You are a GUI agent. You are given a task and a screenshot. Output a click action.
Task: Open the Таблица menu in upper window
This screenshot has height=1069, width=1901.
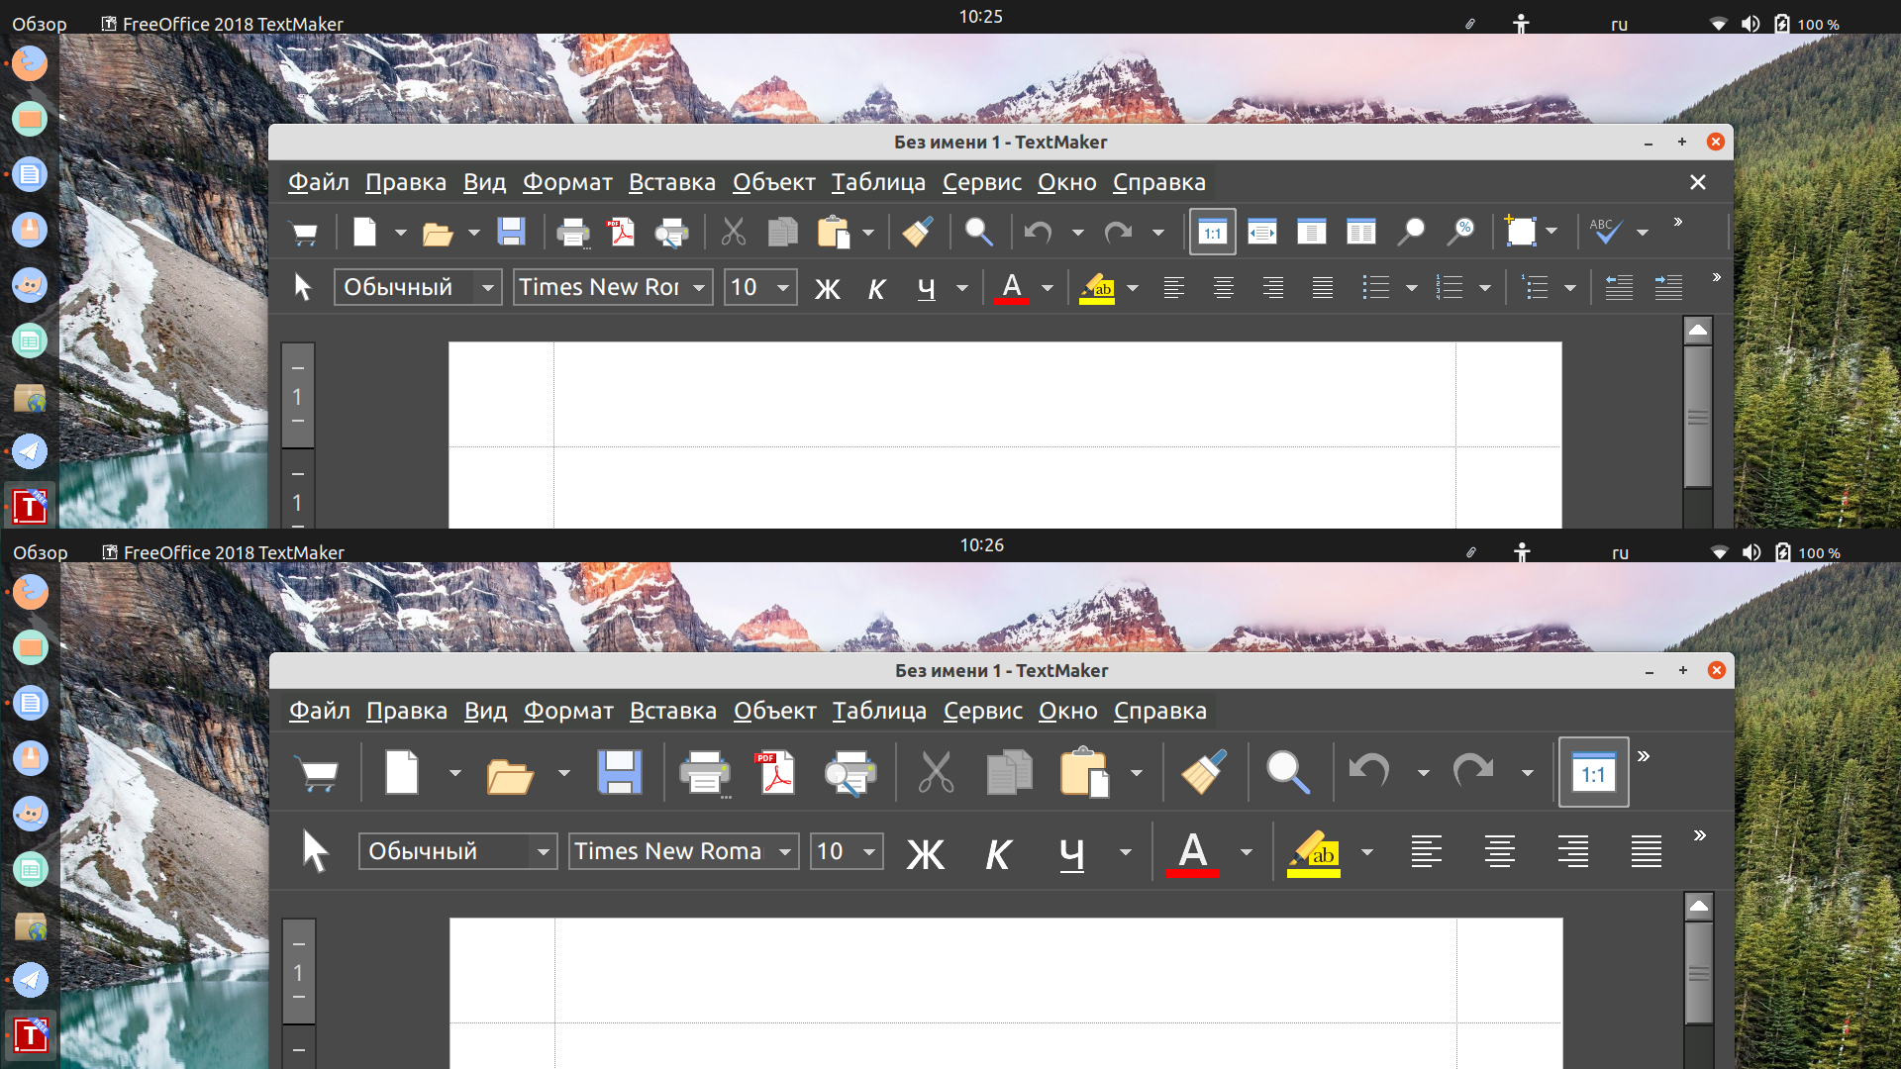878,182
